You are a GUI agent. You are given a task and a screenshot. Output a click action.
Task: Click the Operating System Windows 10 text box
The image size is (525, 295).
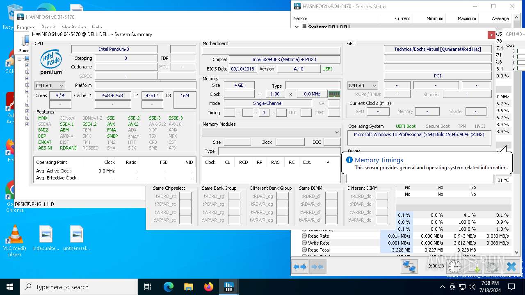click(419, 138)
